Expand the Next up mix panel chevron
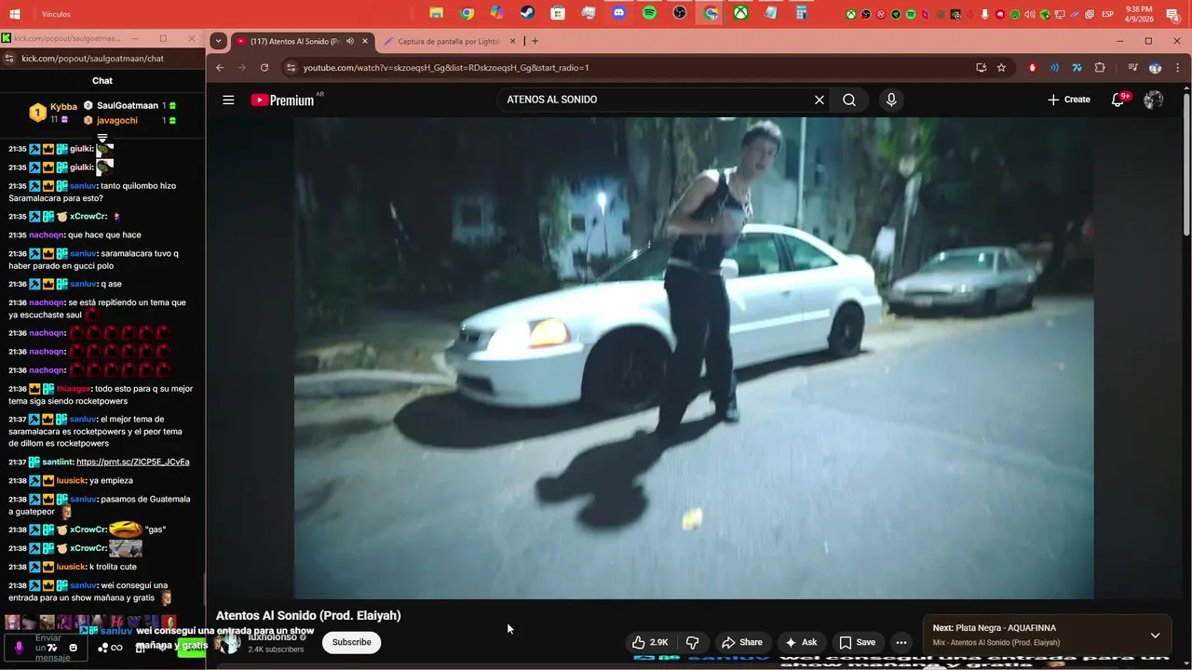 (1155, 636)
